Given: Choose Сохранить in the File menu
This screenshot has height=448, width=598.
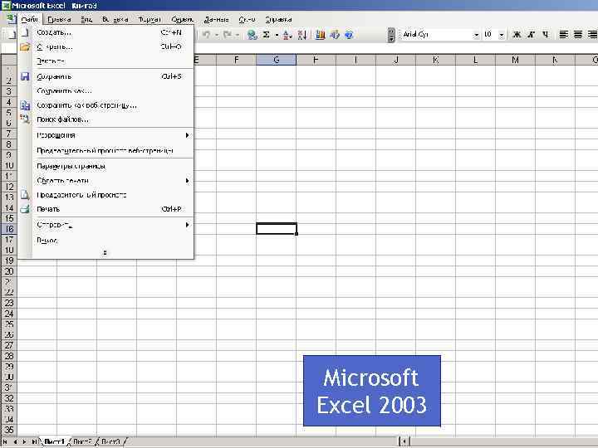Looking at the screenshot, I should click(105, 76).
